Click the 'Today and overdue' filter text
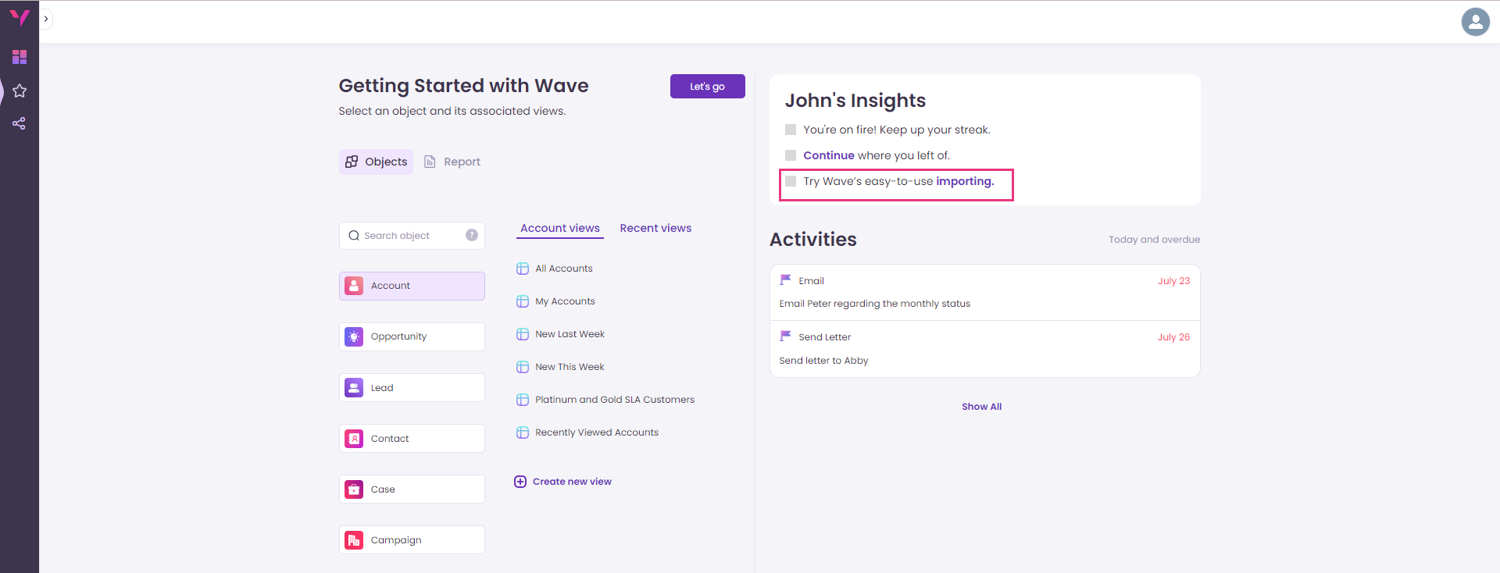1500x573 pixels. point(1154,240)
